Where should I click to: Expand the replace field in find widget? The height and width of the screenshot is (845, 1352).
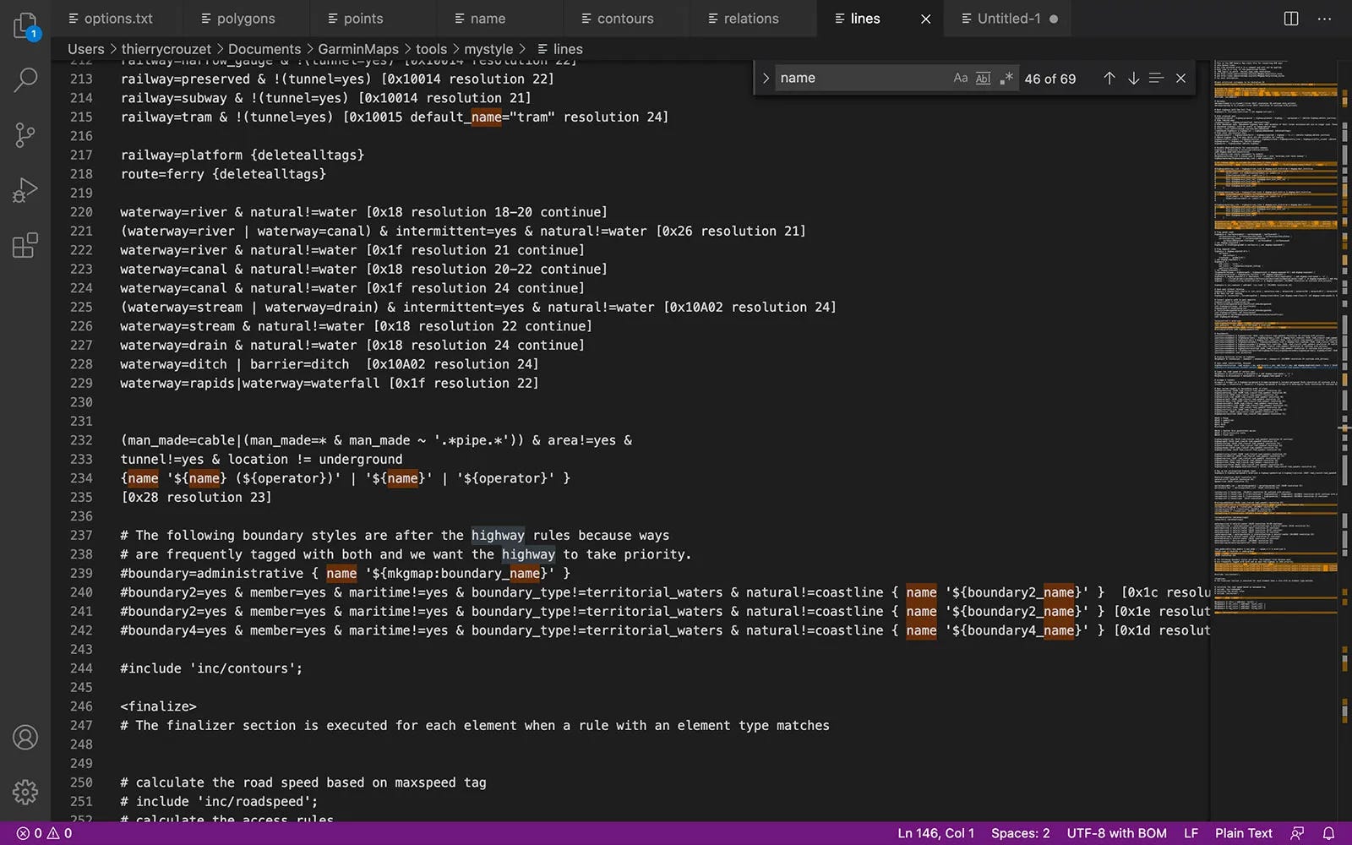[x=766, y=78]
